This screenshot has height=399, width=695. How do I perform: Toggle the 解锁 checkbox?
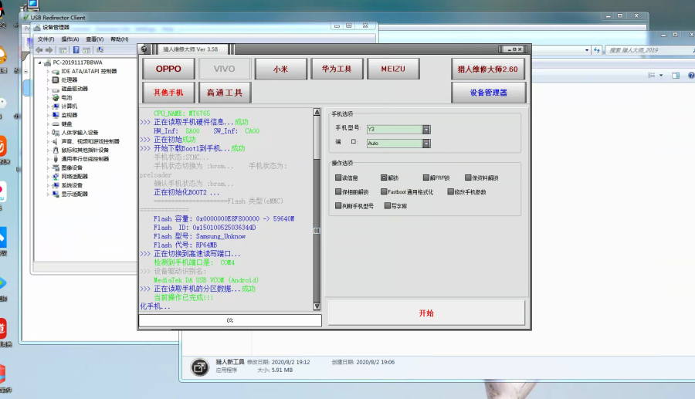click(384, 178)
